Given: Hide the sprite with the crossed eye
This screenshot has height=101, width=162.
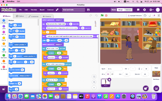Looking at the screenshot, I should [112, 74].
